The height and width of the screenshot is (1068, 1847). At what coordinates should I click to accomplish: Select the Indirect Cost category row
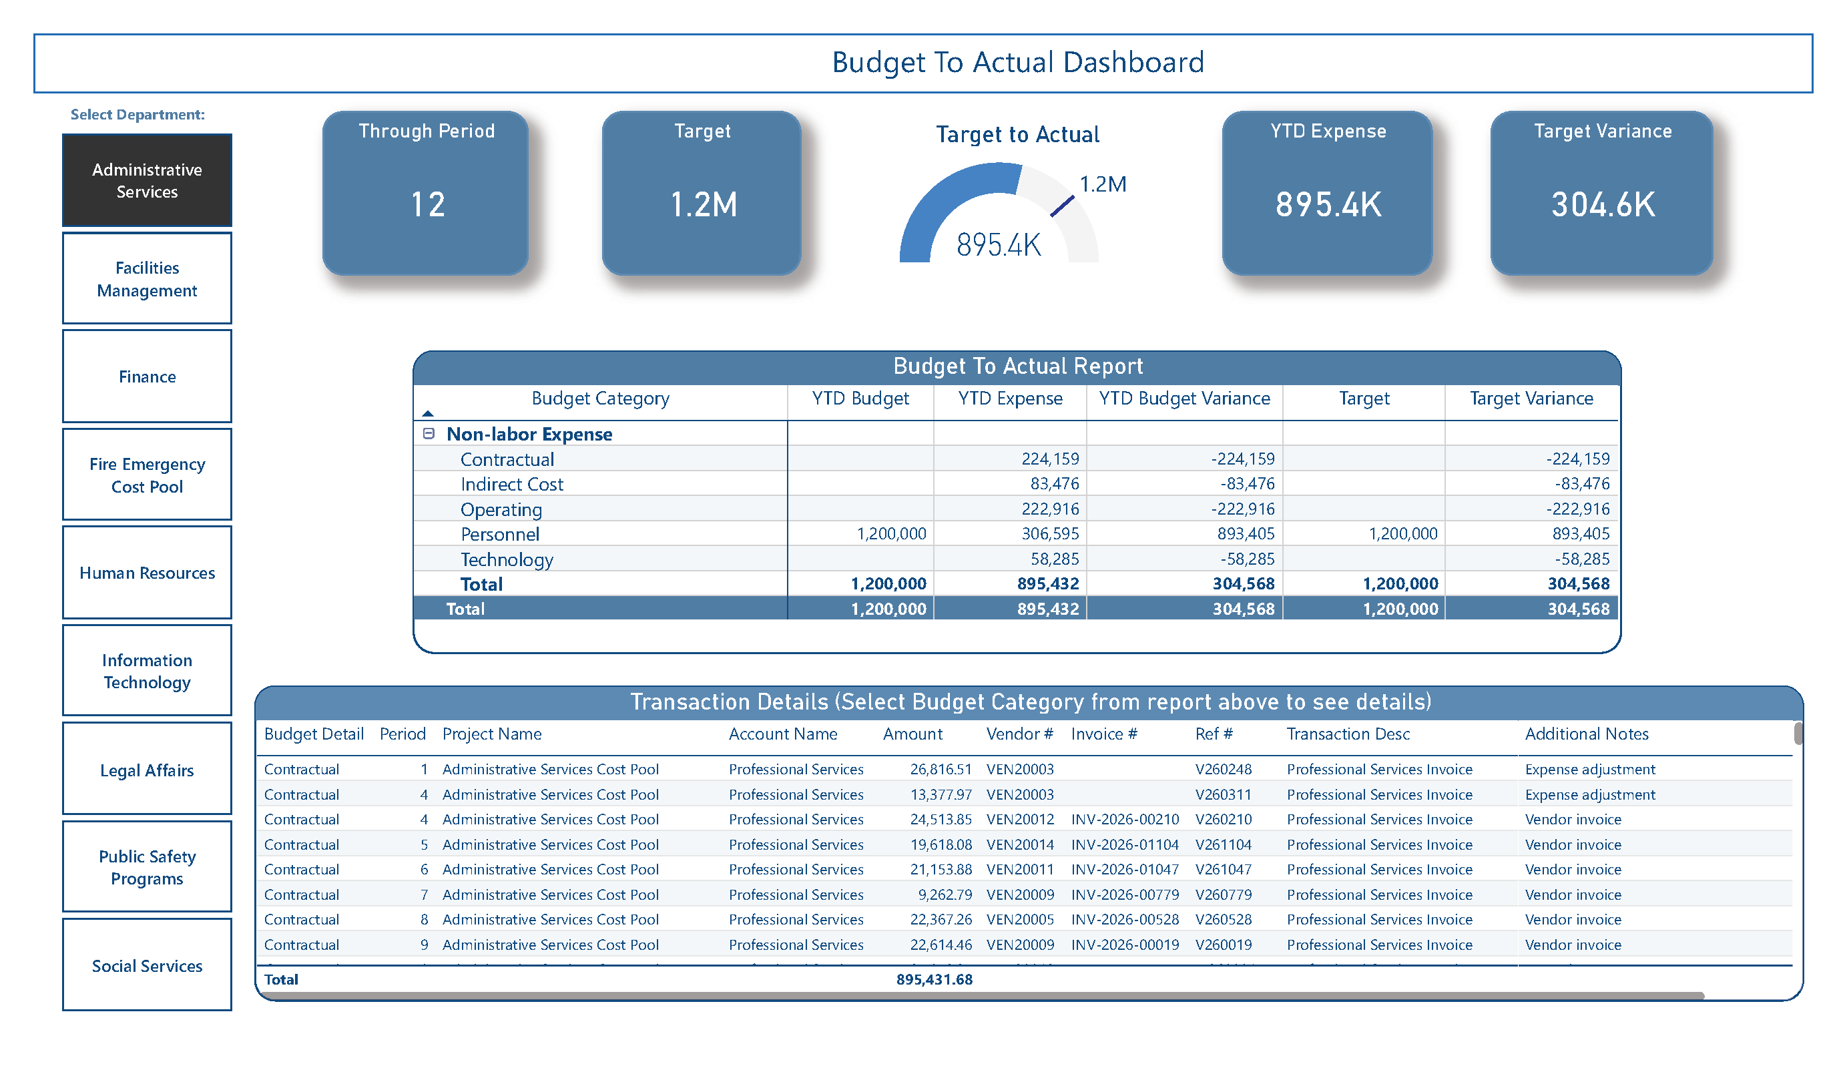[x=1016, y=484]
